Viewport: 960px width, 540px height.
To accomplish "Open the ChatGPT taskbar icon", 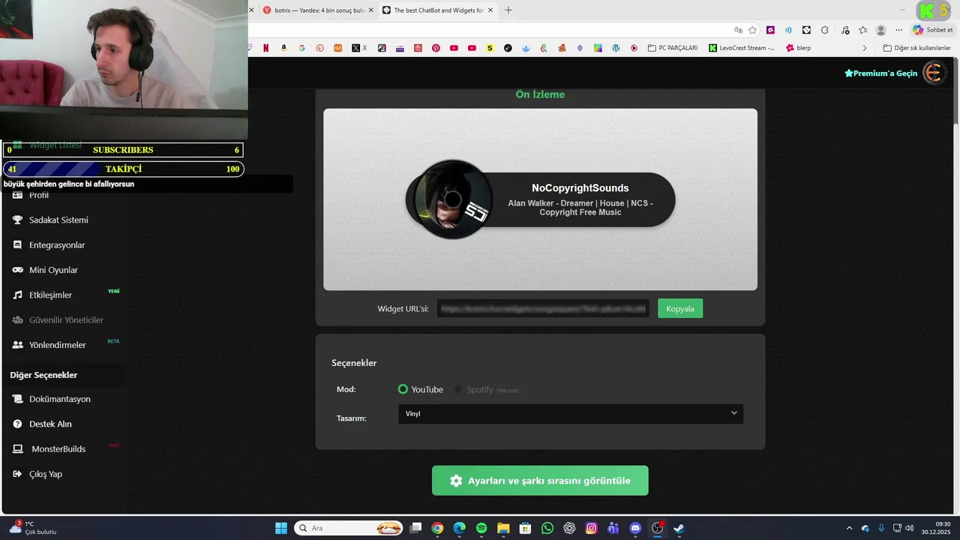I will [569, 528].
